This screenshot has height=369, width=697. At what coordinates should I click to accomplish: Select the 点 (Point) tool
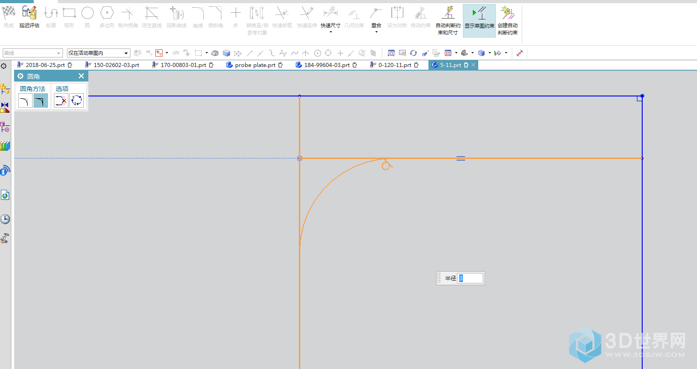236,17
